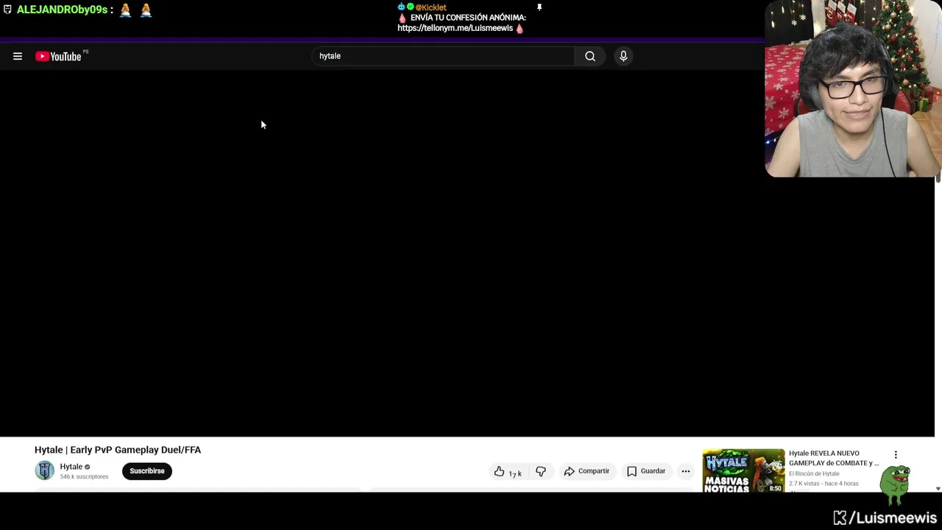Click the frog emote sticker overlay

tap(896, 484)
